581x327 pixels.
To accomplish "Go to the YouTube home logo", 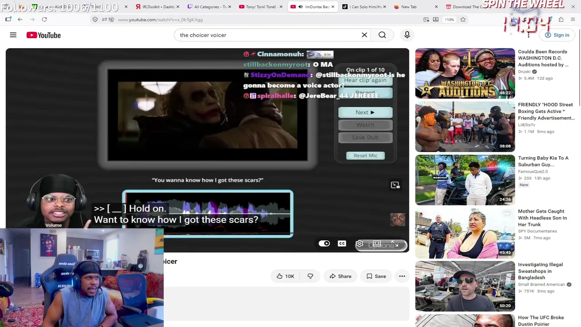I will pos(44,35).
